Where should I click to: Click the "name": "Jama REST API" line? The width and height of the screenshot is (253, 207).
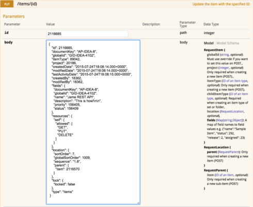[74, 97]
